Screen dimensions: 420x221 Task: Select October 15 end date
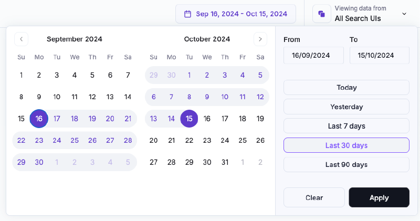point(189,119)
